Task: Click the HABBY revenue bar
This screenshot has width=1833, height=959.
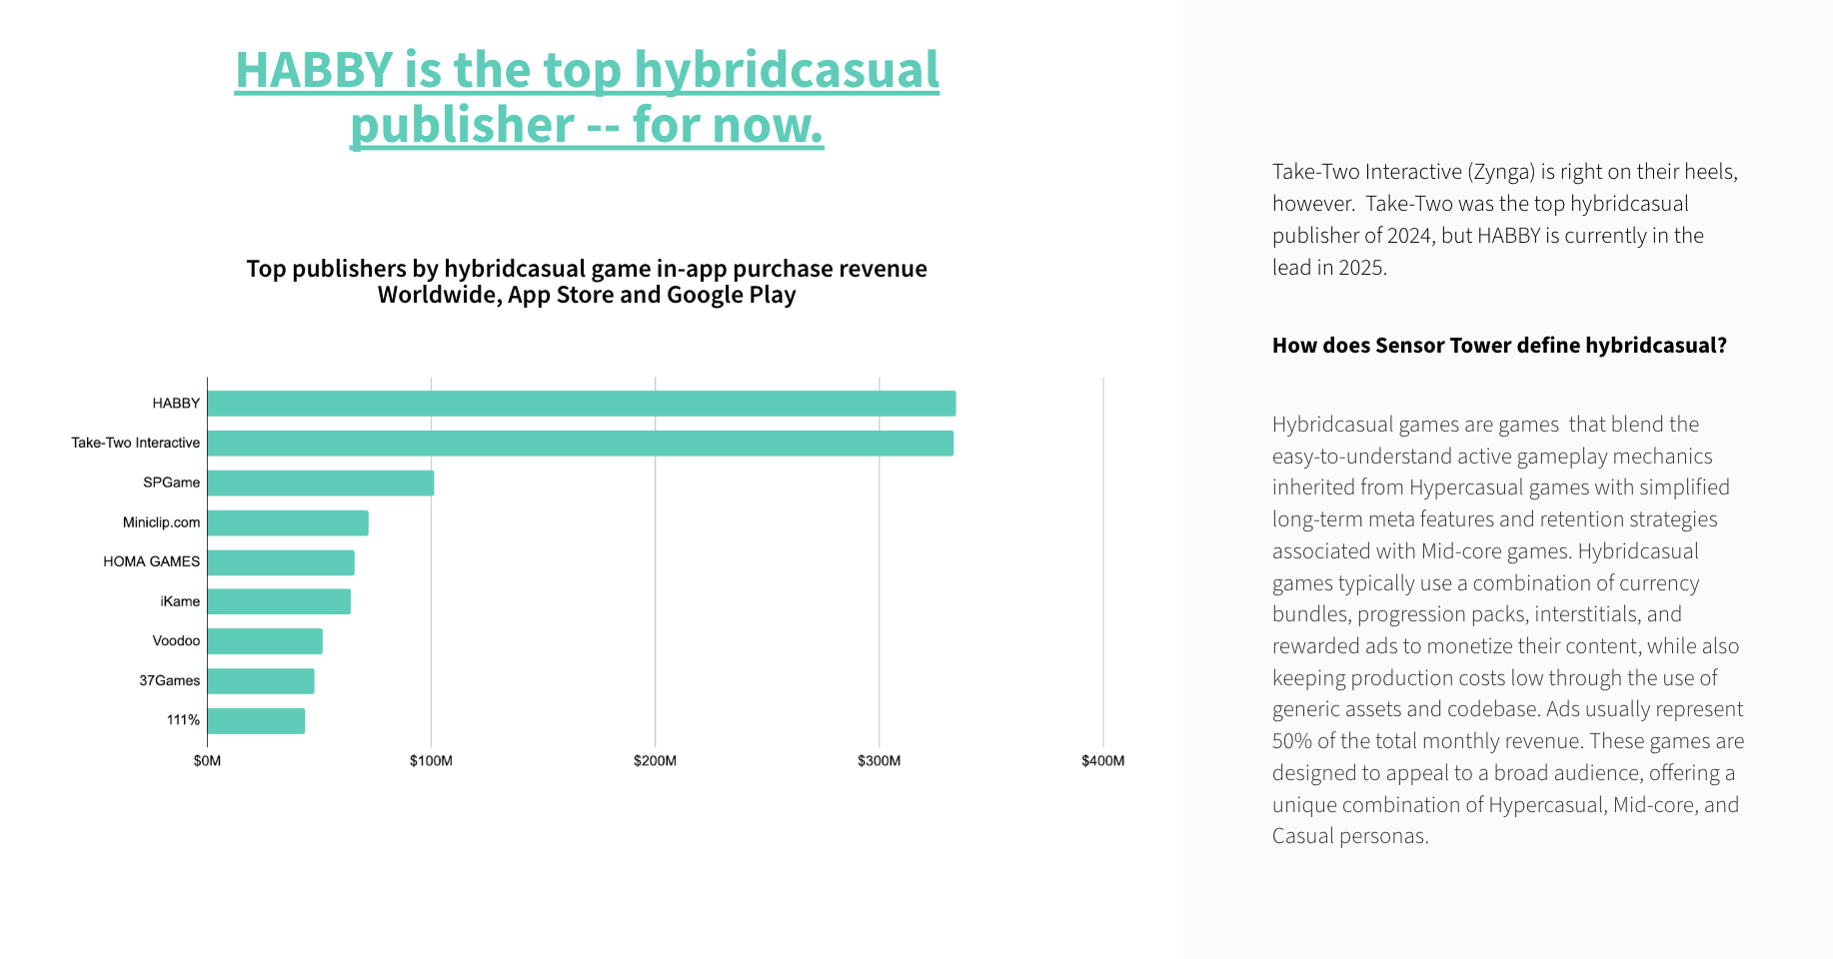Action: [x=582, y=404]
